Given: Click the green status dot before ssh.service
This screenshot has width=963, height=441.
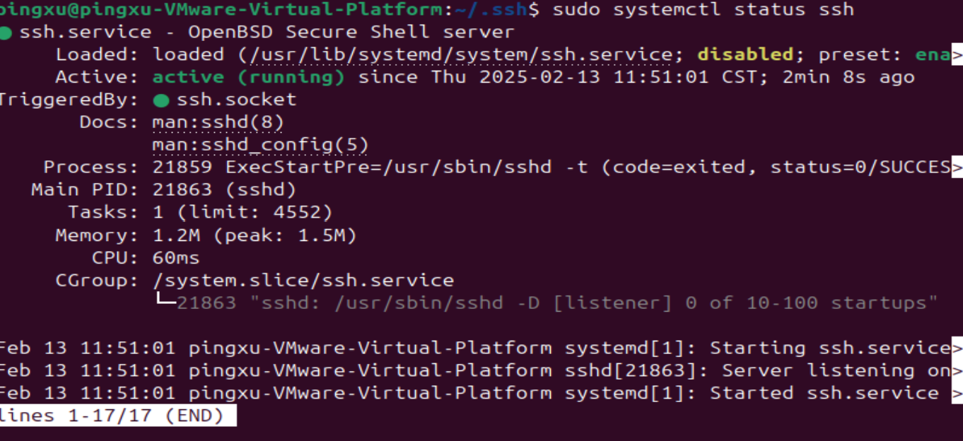Looking at the screenshot, I should (6, 33).
